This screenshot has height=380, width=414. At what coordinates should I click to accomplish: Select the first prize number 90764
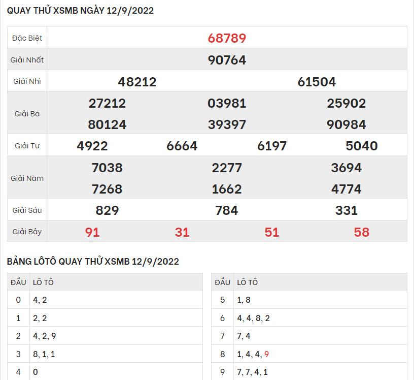pos(227,60)
